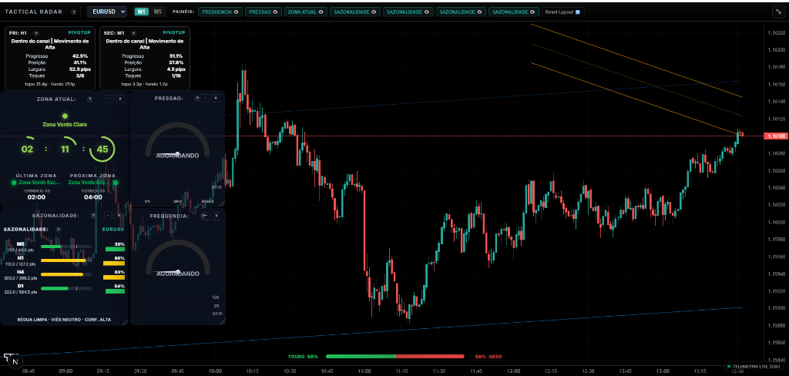Image resolution: width=789 pixels, height=376 pixels.
Task: Click the 02:00 ended time value
Action: [x=35, y=197]
